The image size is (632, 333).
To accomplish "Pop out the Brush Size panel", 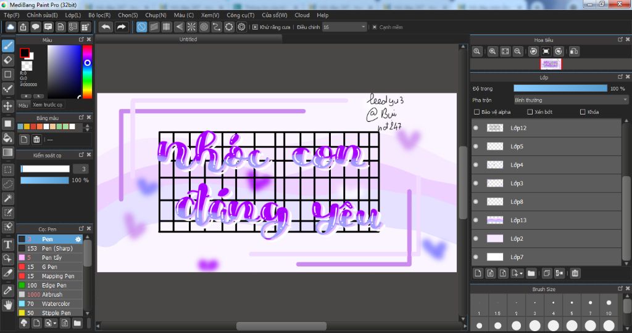I will (x=620, y=288).
